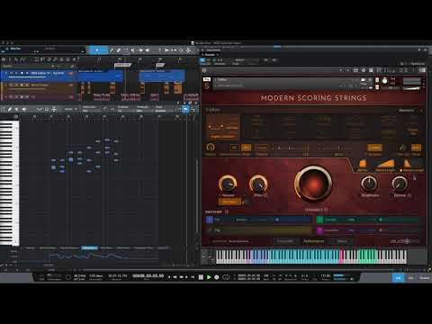Select the Legato Sustain articulation slot
This screenshot has width=432, height=324.
point(222,127)
